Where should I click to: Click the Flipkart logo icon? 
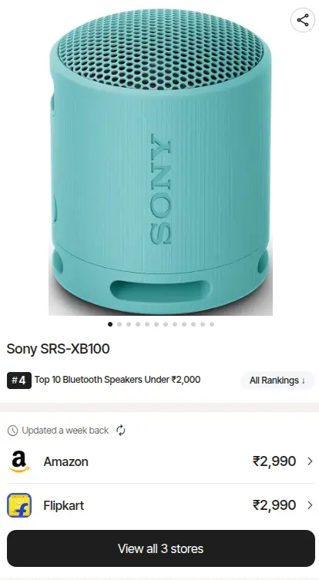click(x=19, y=505)
